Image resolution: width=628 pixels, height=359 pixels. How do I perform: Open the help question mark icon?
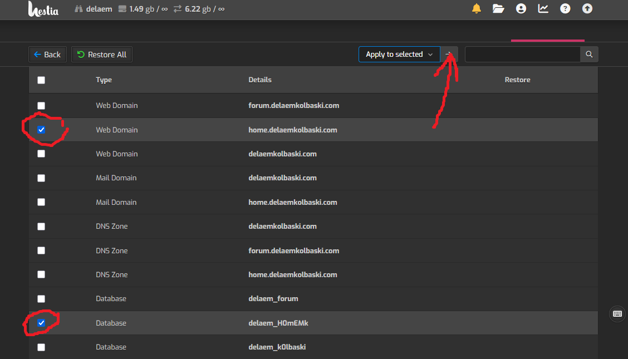[565, 8]
